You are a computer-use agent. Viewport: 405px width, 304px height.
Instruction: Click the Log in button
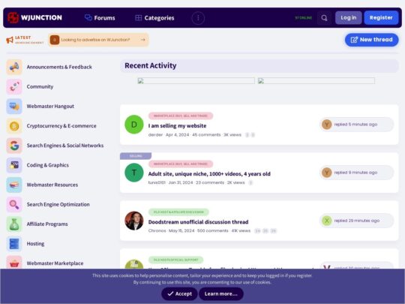(349, 18)
